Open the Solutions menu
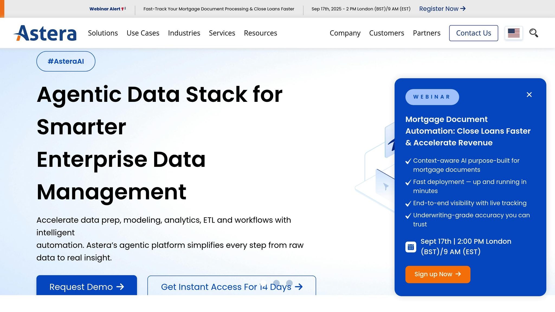Viewport: 555px width, 312px height. click(x=103, y=33)
